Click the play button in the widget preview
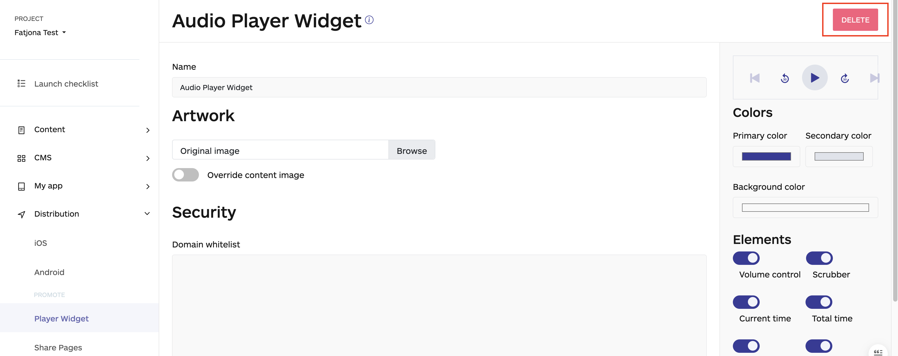The image size is (898, 356). tap(815, 78)
